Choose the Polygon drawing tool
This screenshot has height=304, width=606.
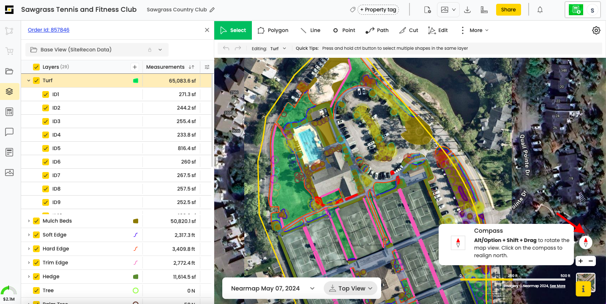[x=273, y=30]
